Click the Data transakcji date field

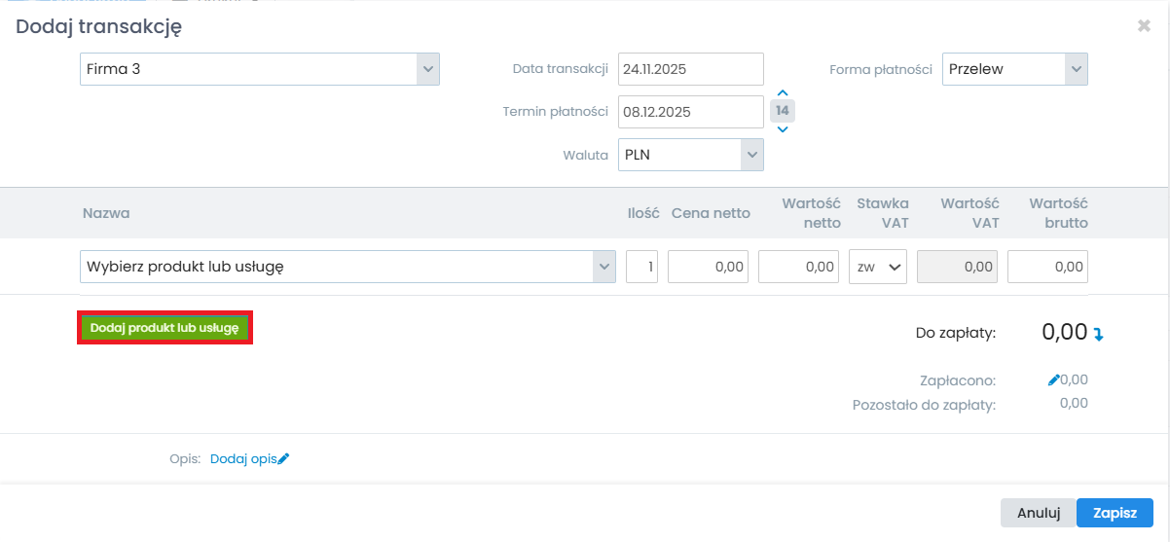690,69
